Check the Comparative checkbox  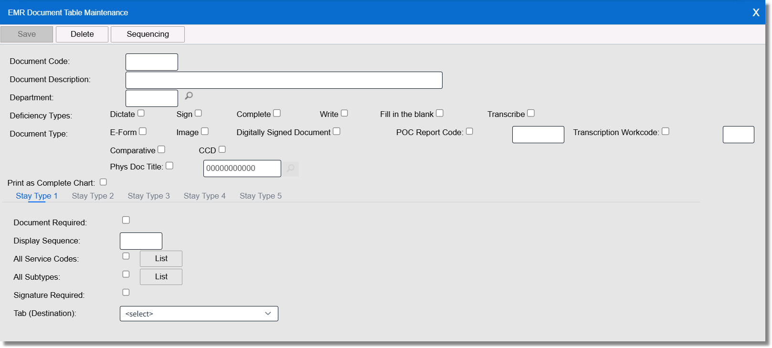click(161, 149)
